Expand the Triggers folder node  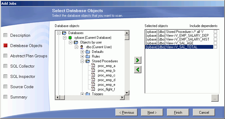[x=82, y=94]
